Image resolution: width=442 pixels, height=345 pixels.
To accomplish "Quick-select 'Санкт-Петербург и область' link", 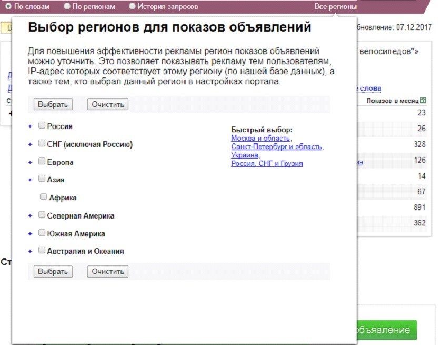I will click(276, 146).
